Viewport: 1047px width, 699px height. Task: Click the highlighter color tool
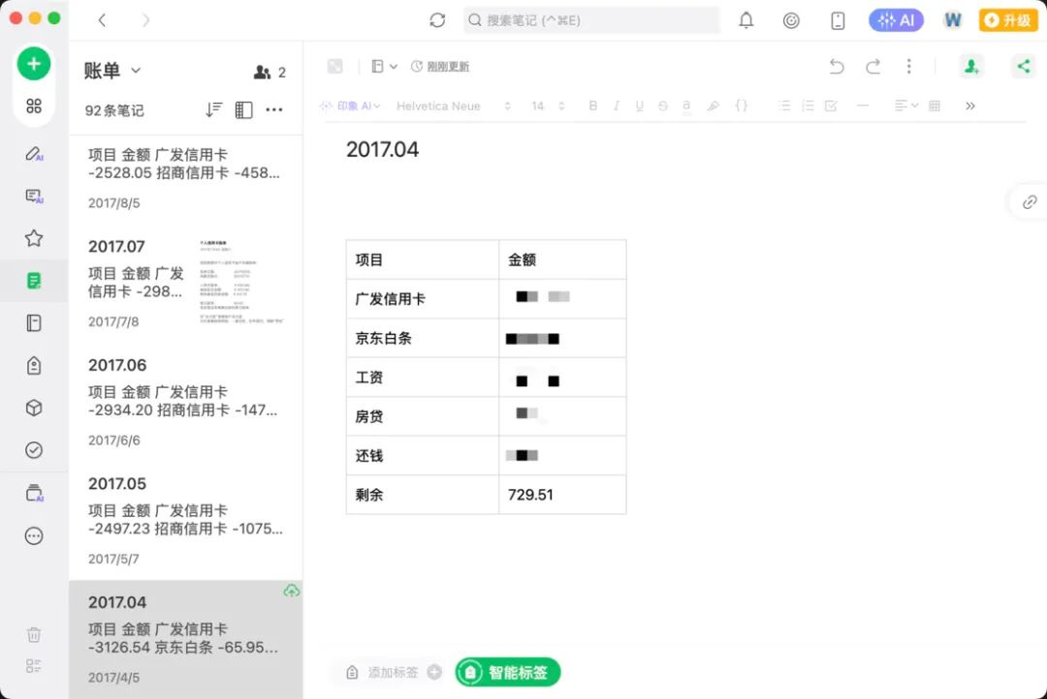(x=714, y=106)
